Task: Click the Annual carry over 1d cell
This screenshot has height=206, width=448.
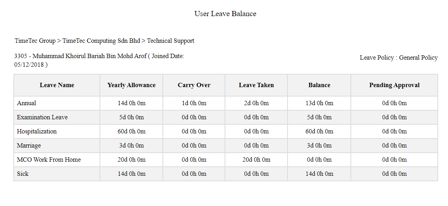Action: (194, 103)
